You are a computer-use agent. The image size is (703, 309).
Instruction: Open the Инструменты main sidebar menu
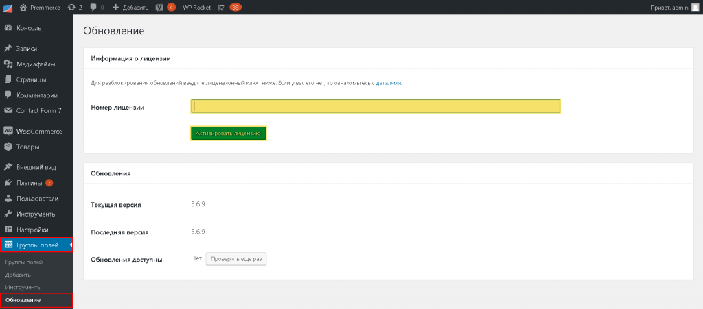tap(36, 214)
